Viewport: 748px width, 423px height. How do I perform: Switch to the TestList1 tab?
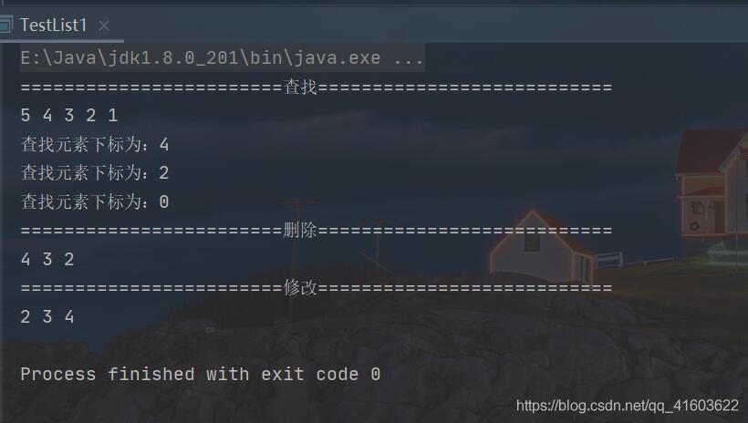[53, 25]
